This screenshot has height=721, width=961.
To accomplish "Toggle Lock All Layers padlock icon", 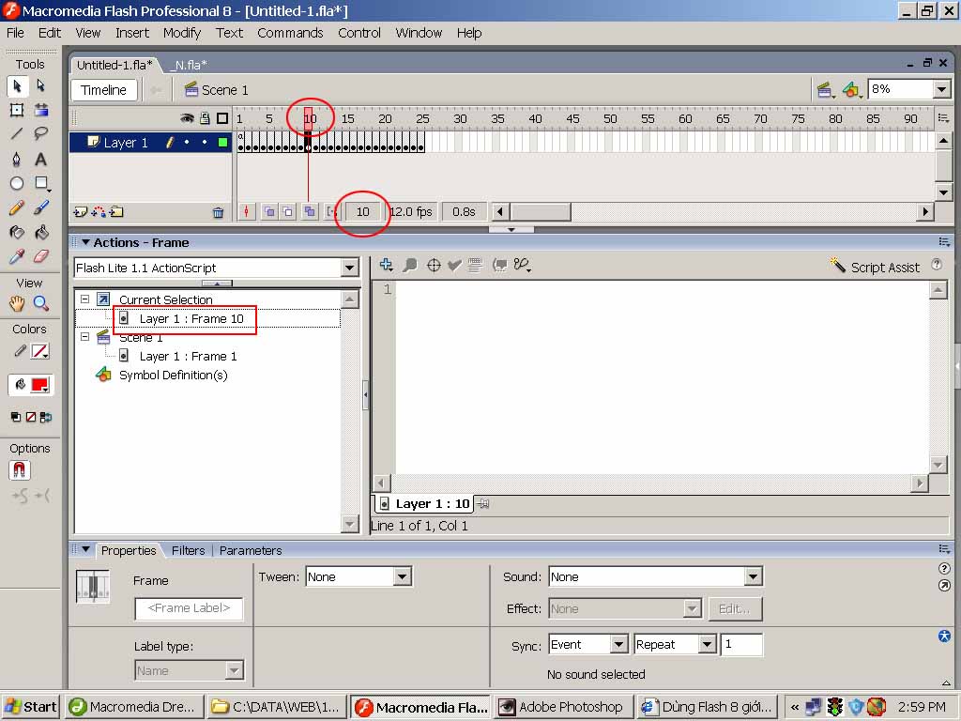I will coord(205,118).
